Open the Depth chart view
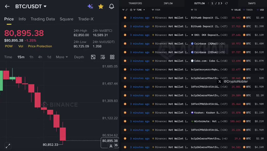 coord(79,57)
